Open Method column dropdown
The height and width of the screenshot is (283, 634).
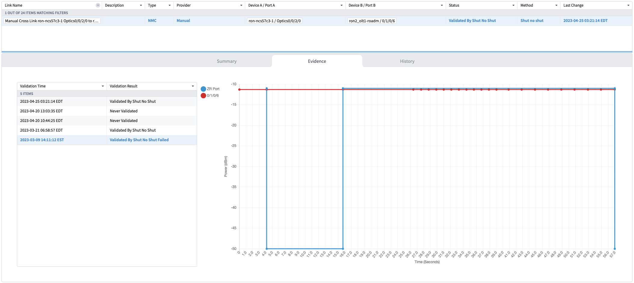point(556,5)
